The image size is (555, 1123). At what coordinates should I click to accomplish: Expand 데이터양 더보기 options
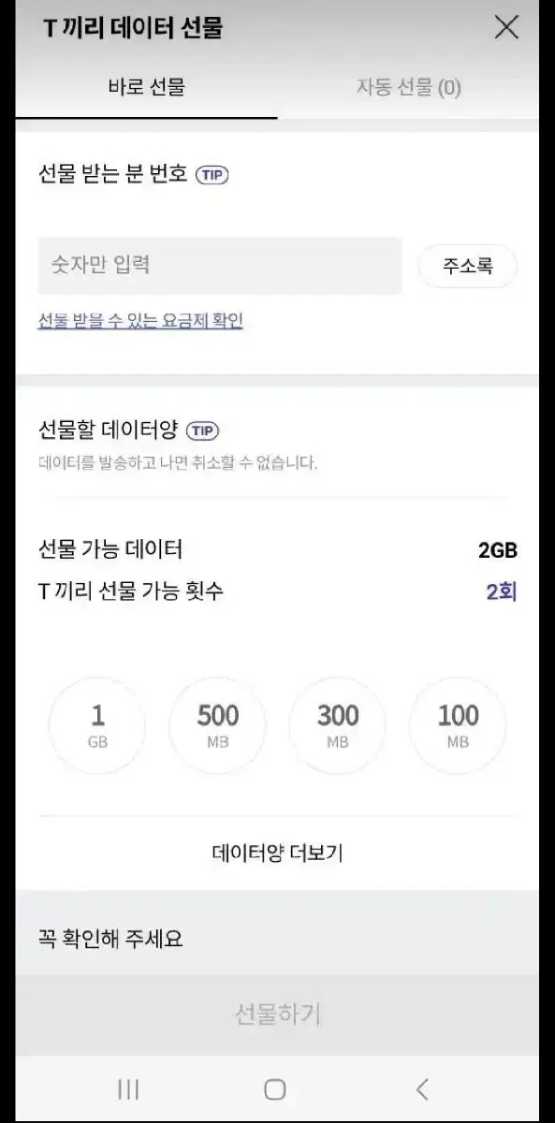(x=278, y=853)
